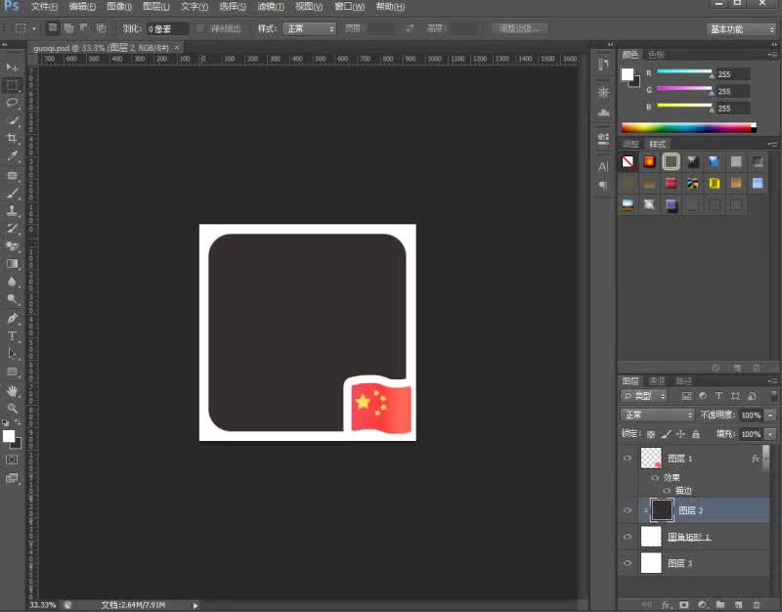This screenshot has height=612, width=782.
Task: Open the 样式 dropdown in the options bar
Action: click(x=309, y=28)
